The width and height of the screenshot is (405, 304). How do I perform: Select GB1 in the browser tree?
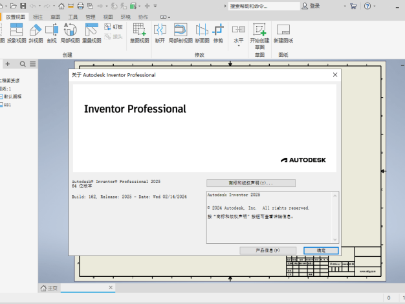click(7, 105)
